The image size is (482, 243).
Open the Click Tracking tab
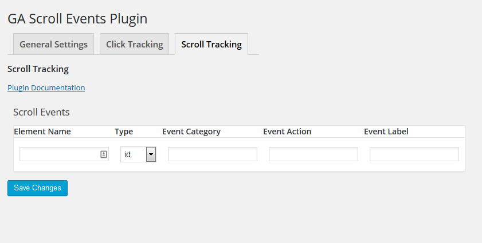pos(134,44)
